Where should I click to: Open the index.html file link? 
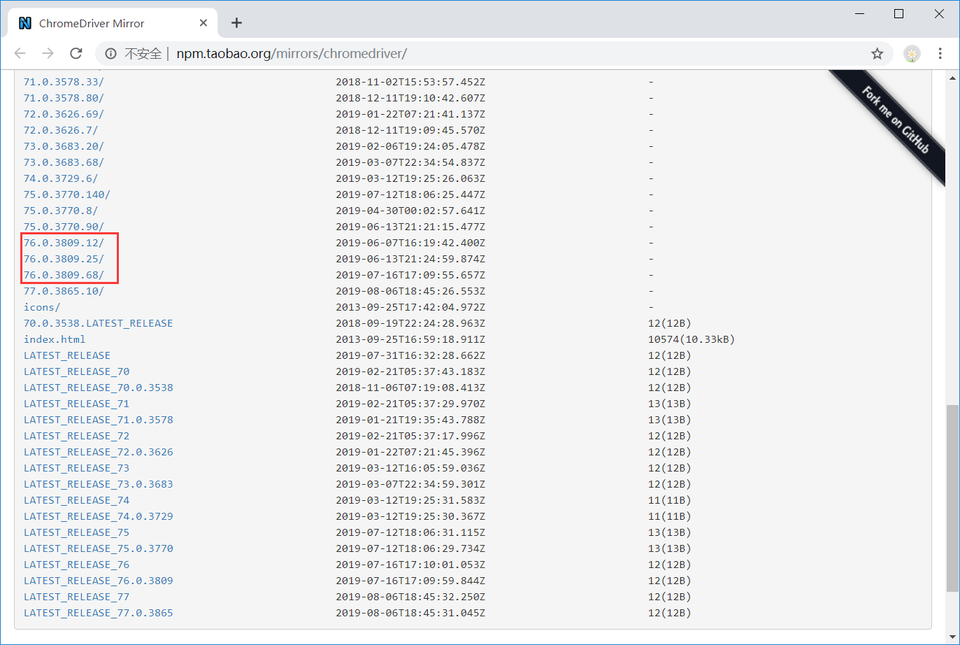(55, 339)
